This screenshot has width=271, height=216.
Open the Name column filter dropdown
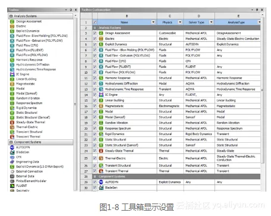pyautogui.click(x=153, y=22)
